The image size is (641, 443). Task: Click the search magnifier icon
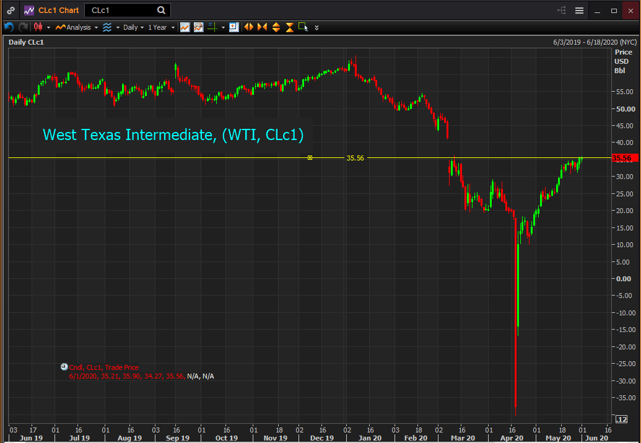pyautogui.click(x=161, y=11)
